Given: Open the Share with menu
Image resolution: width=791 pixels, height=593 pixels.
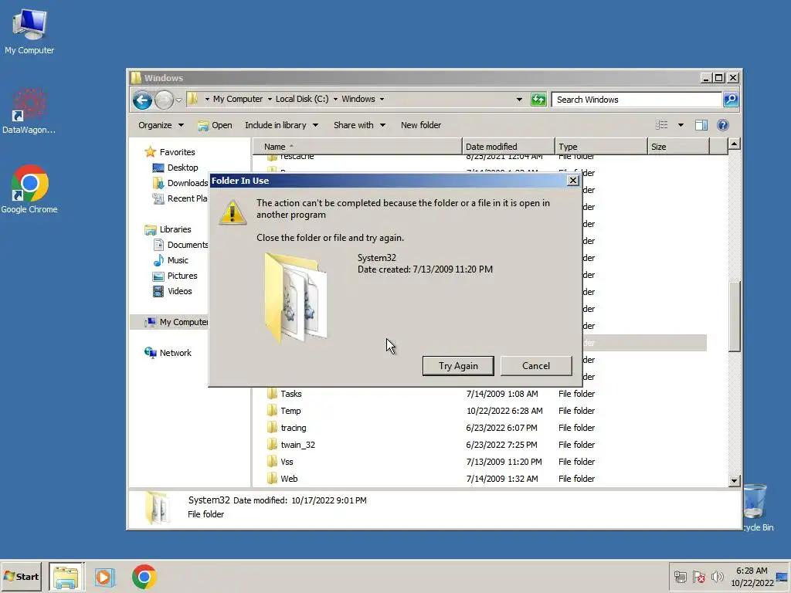Looking at the screenshot, I should coord(359,125).
